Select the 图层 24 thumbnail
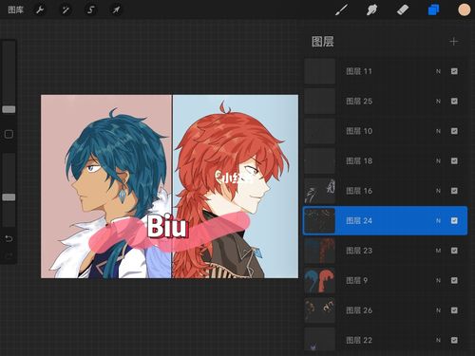The height and width of the screenshot is (356, 475). [x=320, y=220]
